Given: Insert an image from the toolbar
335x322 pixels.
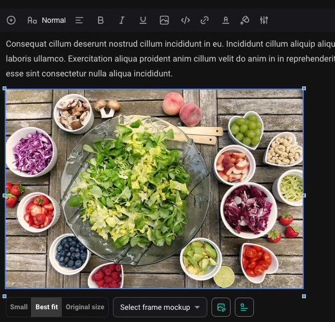Looking at the screenshot, I should point(164,20).
